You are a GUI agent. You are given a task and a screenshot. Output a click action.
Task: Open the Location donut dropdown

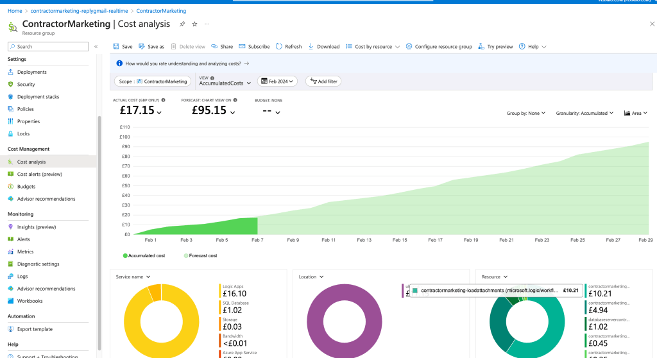[x=311, y=277]
